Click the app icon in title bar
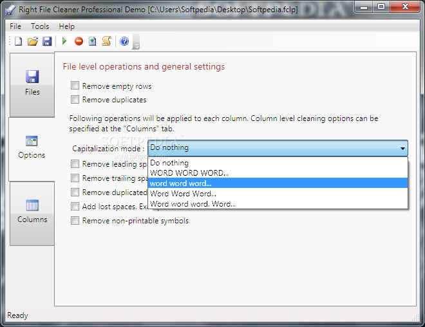425x327 pixels. pos(10,10)
